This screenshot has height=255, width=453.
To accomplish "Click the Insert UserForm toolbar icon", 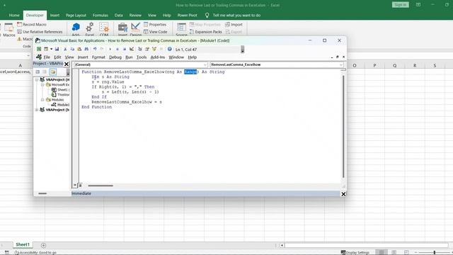I will [45, 49].
